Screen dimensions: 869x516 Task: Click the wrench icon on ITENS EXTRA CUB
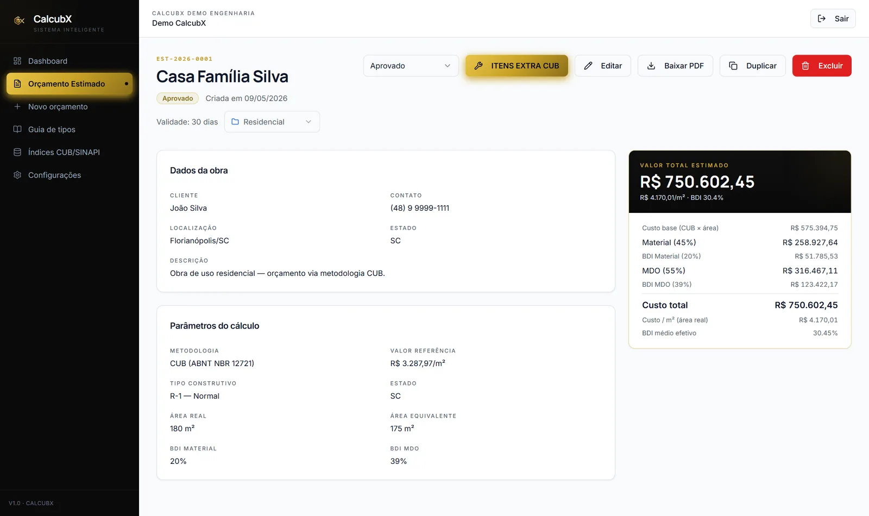(478, 66)
